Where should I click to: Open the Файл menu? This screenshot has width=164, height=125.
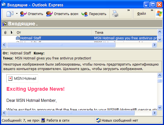[141, 14]
